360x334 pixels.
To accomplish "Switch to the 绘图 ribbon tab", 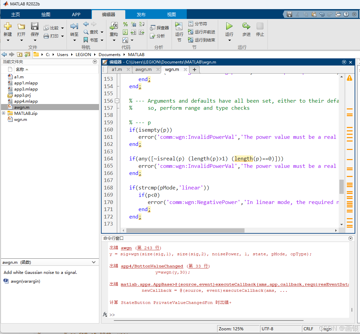I will pos(46,15).
